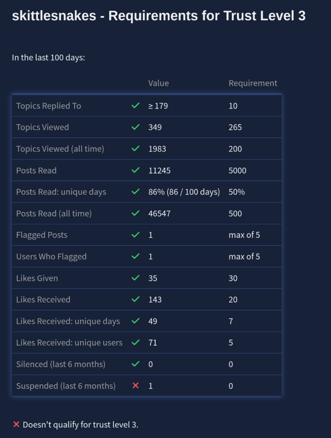Click the Likes Received: unique days label
Viewport: 331px width, 438px height.
[x=68, y=321]
